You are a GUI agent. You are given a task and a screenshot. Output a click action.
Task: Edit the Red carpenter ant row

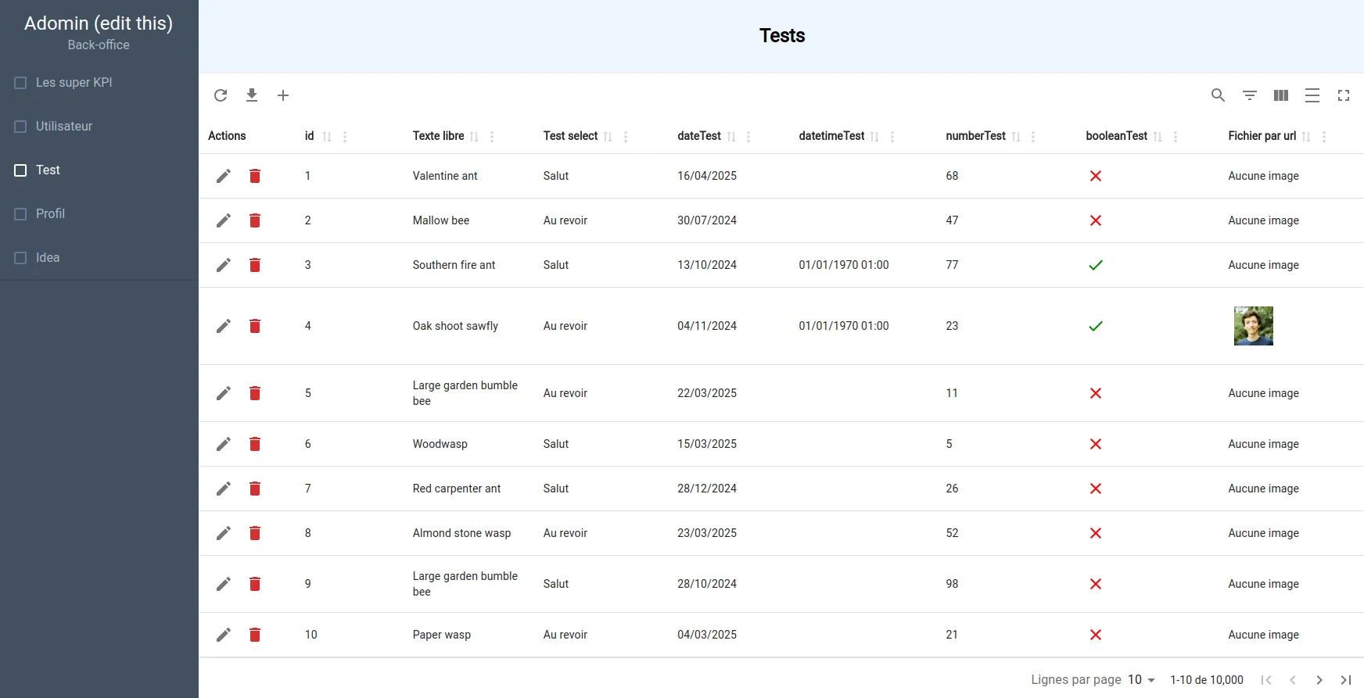(224, 489)
